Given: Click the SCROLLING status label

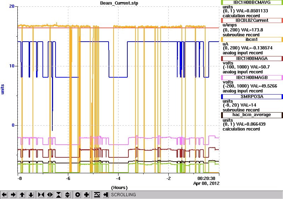Looking at the screenshot, I should [123, 195].
